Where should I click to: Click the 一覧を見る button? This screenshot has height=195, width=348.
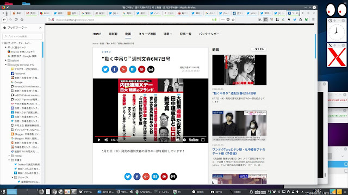point(259,49)
